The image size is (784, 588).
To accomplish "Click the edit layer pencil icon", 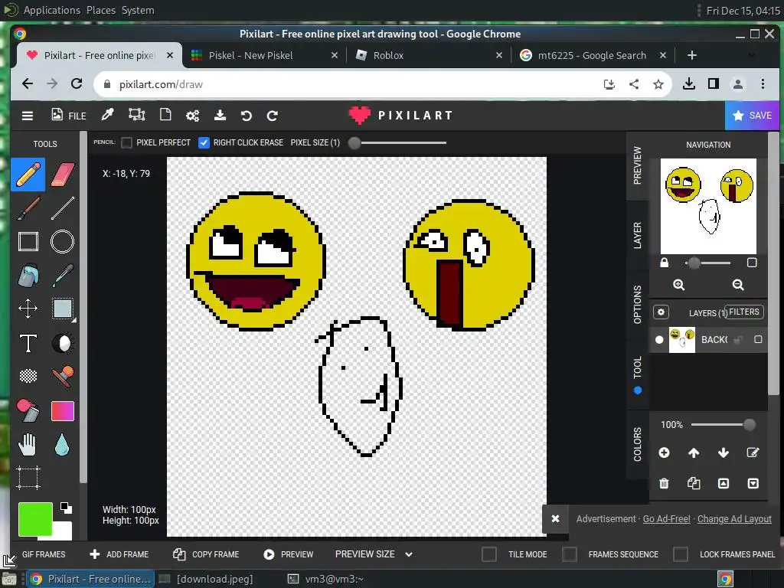I will click(x=753, y=453).
